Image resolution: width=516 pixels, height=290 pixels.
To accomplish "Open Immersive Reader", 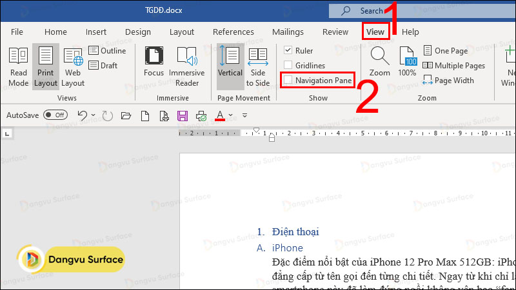I will tap(186, 67).
